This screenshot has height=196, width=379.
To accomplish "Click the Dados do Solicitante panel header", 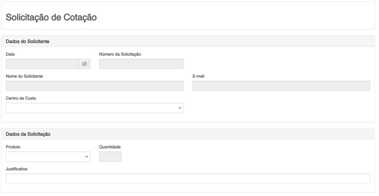I will 27,41.
